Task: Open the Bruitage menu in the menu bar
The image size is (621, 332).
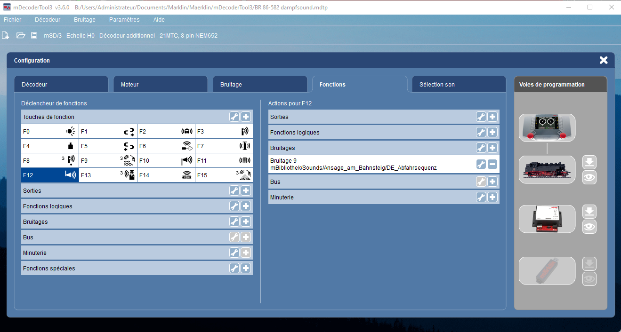Action: tap(85, 20)
